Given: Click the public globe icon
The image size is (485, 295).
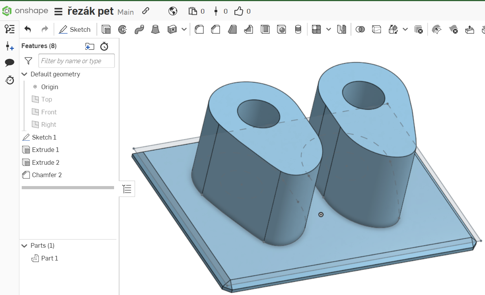Looking at the screenshot, I should [173, 11].
